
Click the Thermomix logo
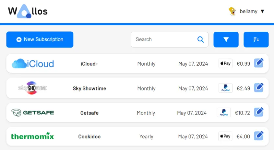[x=32, y=136]
